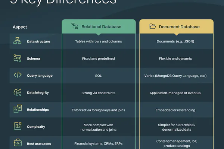The height and width of the screenshot is (149, 224).
Task: Click 'Fixed and predefined' cell
Action: click(99, 58)
